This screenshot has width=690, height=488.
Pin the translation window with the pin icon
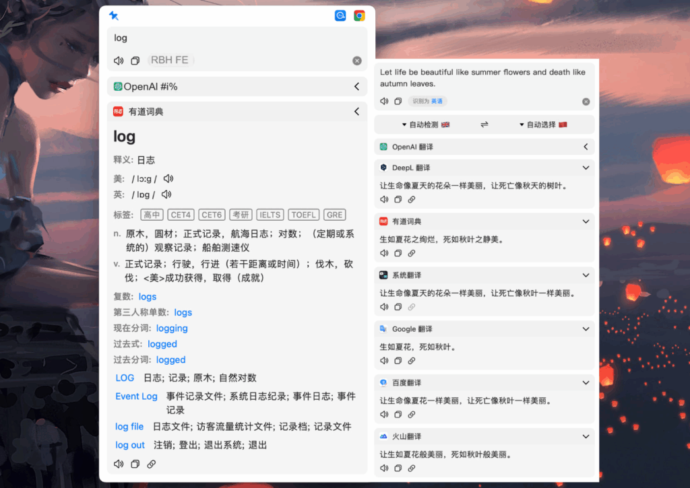pyautogui.click(x=113, y=15)
